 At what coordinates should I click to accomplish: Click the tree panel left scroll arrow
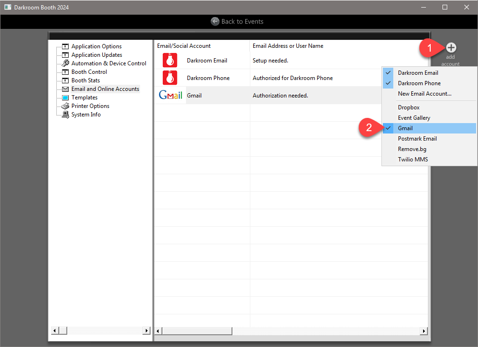tap(55, 330)
